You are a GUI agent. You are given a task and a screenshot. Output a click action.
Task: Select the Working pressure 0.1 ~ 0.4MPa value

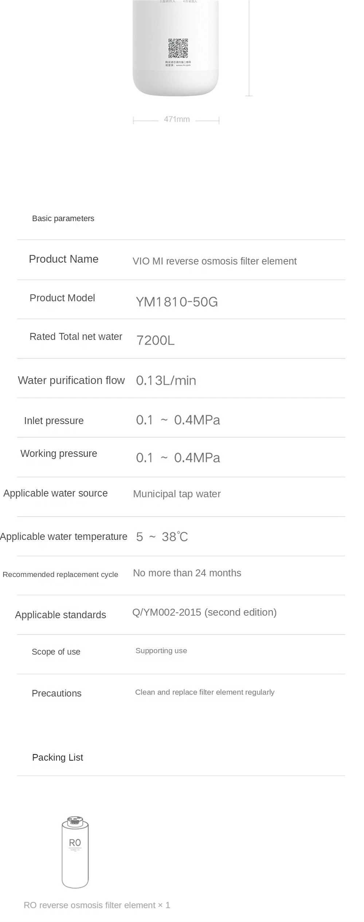(x=178, y=458)
